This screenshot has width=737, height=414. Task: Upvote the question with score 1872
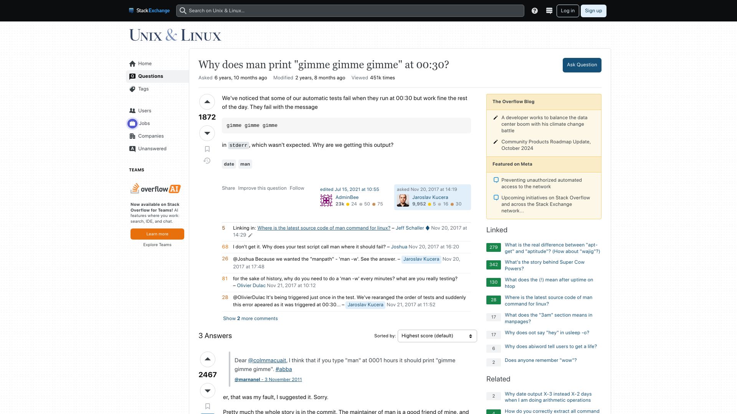pos(207,102)
